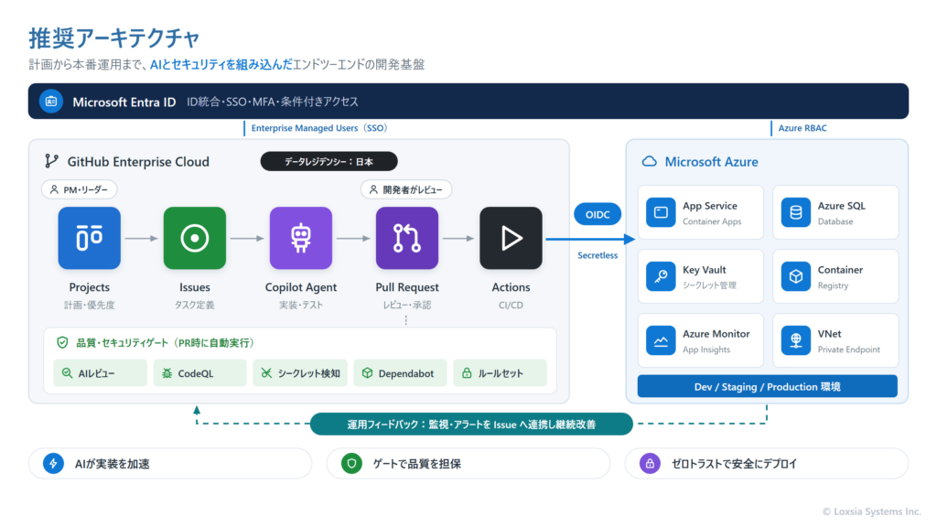The width and height of the screenshot is (937, 527).
Task: Click the 推奨アーキテクチャ title
Action: (114, 38)
